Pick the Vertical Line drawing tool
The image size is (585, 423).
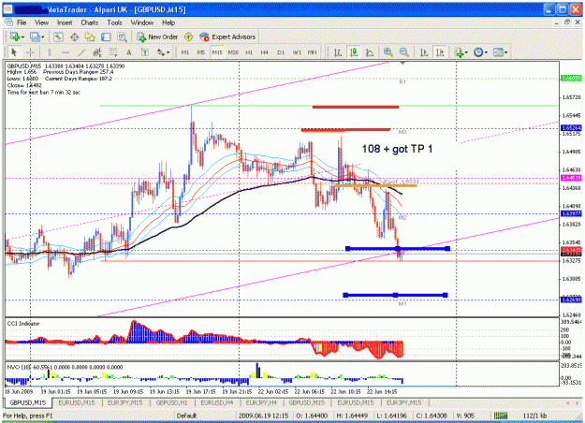50,52
